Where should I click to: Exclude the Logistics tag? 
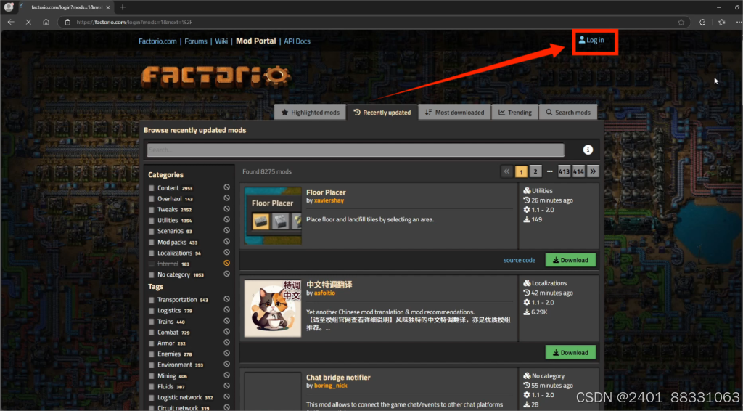pos(227,310)
